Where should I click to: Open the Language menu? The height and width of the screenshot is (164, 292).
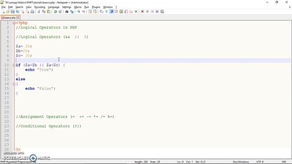53,7
